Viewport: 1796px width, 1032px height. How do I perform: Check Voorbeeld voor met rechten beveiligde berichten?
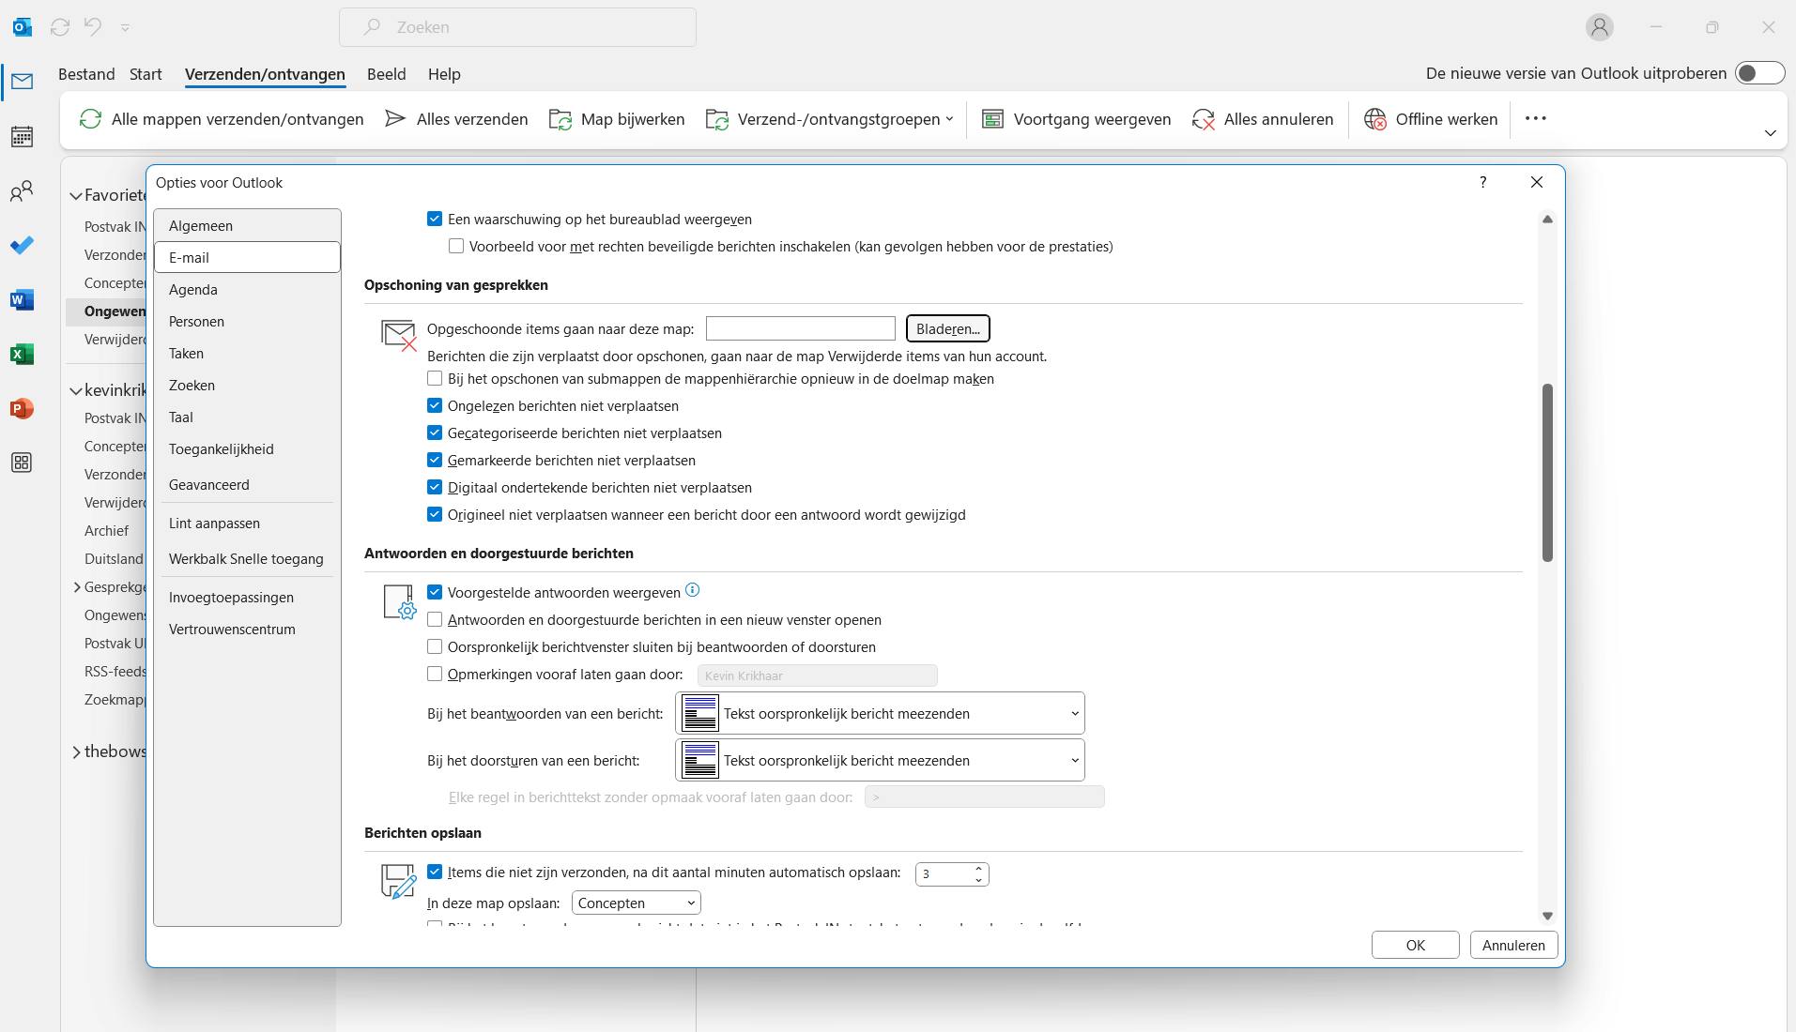pos(456,246)
